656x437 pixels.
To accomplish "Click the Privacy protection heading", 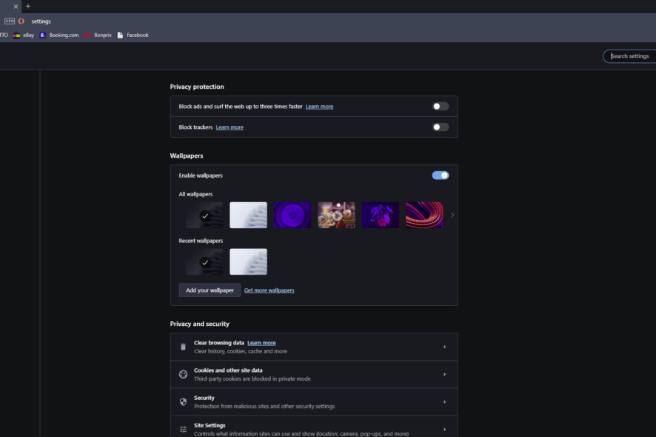I will [x=197, y=87].
